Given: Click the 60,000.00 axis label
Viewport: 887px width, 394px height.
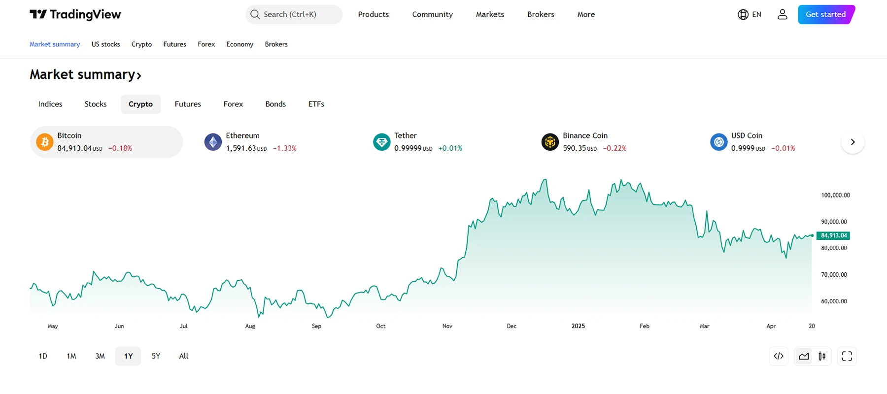Looking at the screenshot, I should (x=834, y=301).
